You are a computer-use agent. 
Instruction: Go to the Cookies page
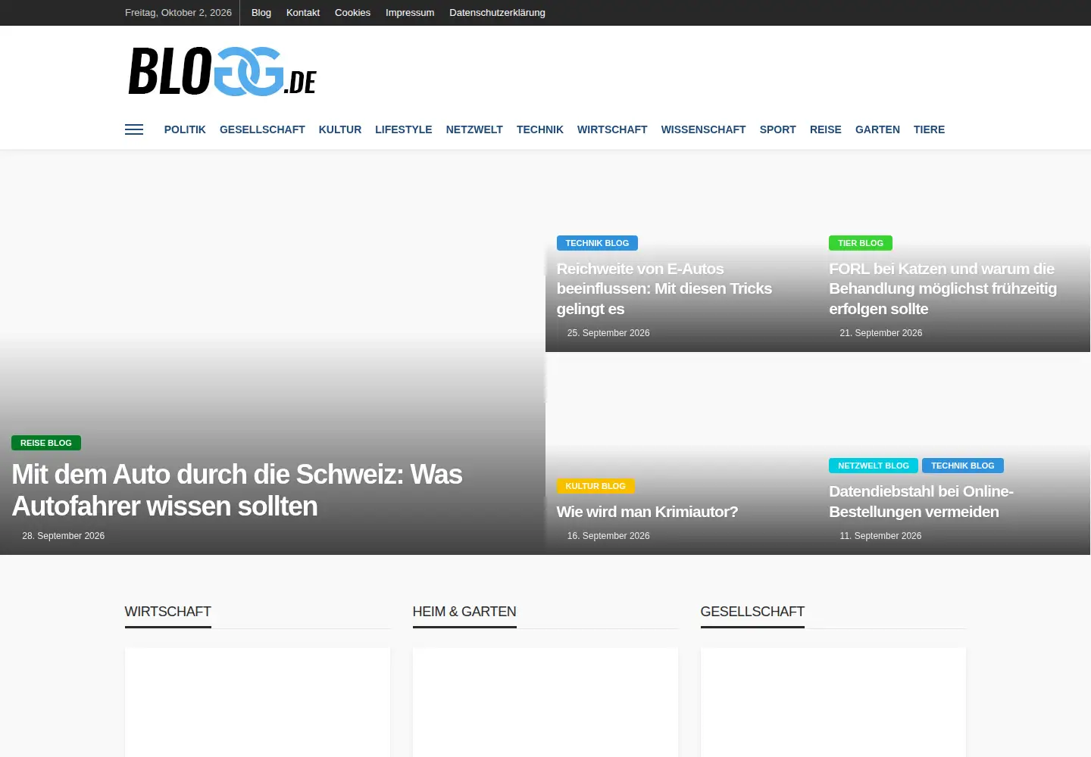(352, 13)
